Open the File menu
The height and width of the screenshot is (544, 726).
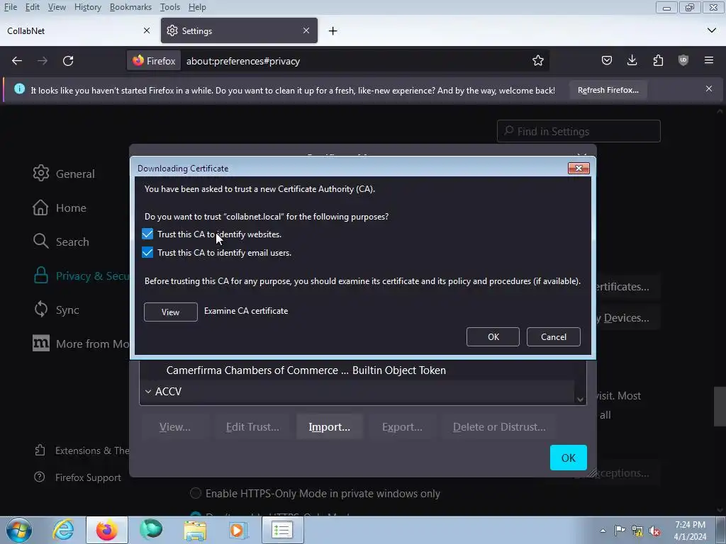point(11,7)
